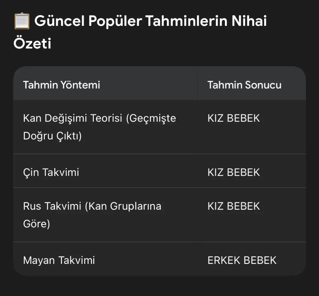Viewport: 319px width, 296px height.
Task: Click the "Kan Değişimi Teorisi" text
Action: (x=73, y=118)
